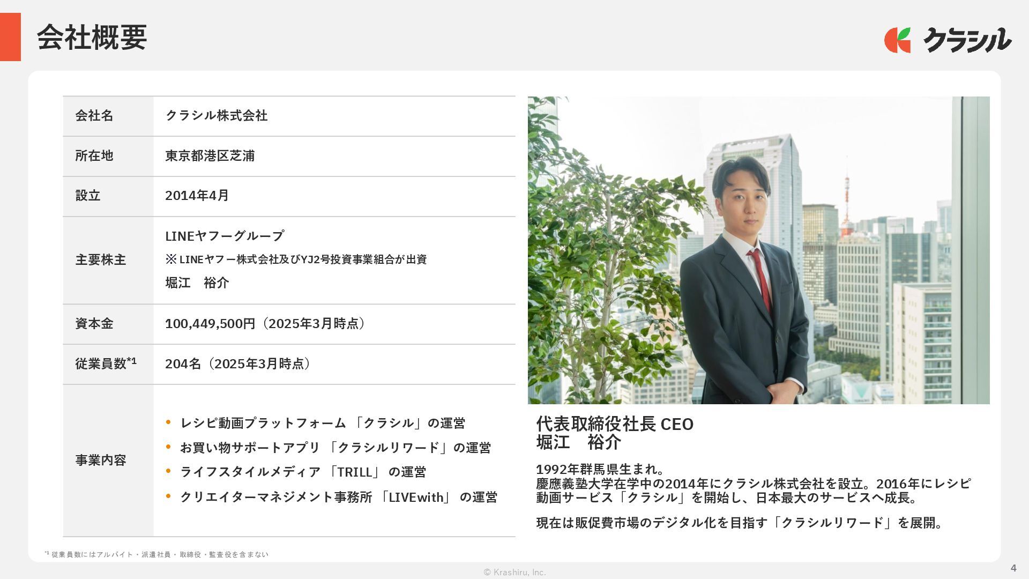Click the 1992年群馬県生まれ bio text
The image size is (1029, 579).
pos(600,470)
